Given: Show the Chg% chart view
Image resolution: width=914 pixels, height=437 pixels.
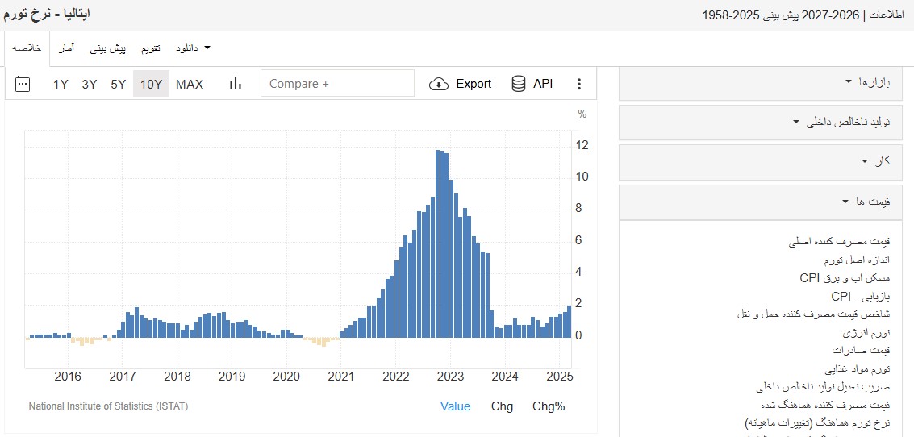Looking at the screenshot, I should point(549,406).
